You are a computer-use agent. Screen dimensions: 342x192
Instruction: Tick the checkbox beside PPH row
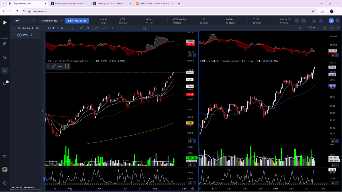pyautogui.click(x=13, y=35)
